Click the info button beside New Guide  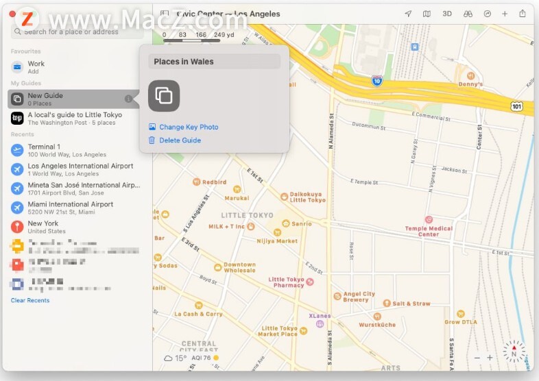pyautogui.click(x=128, y=99)
